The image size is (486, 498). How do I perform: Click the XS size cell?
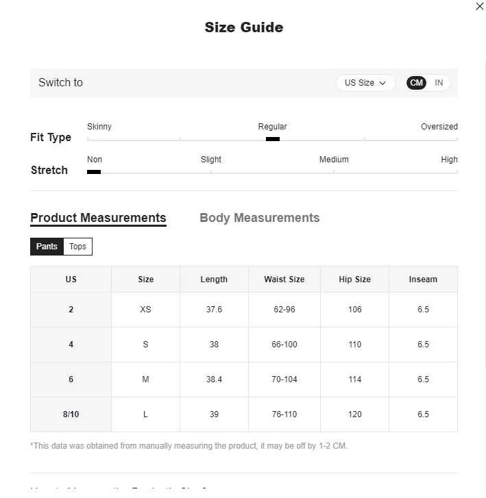[145, 310]
